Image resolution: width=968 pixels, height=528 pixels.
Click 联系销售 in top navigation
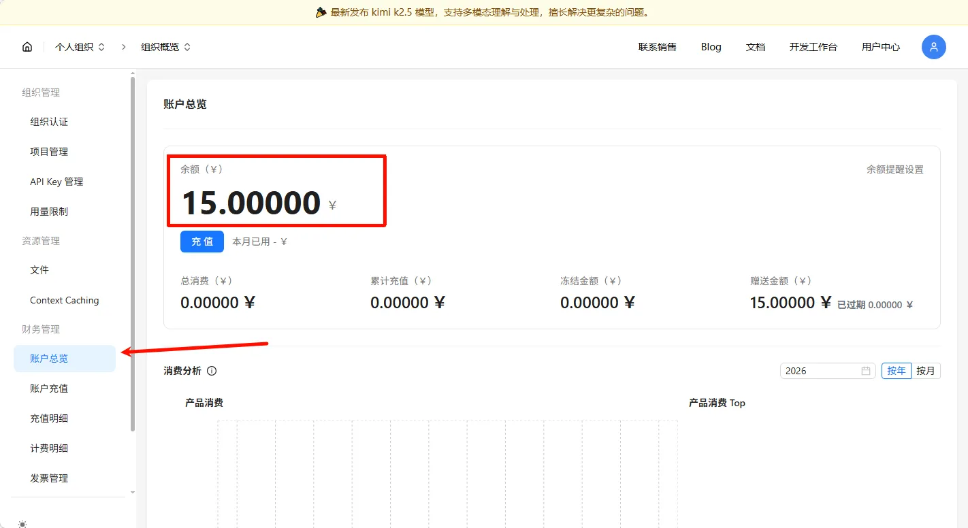pos(657,47)
